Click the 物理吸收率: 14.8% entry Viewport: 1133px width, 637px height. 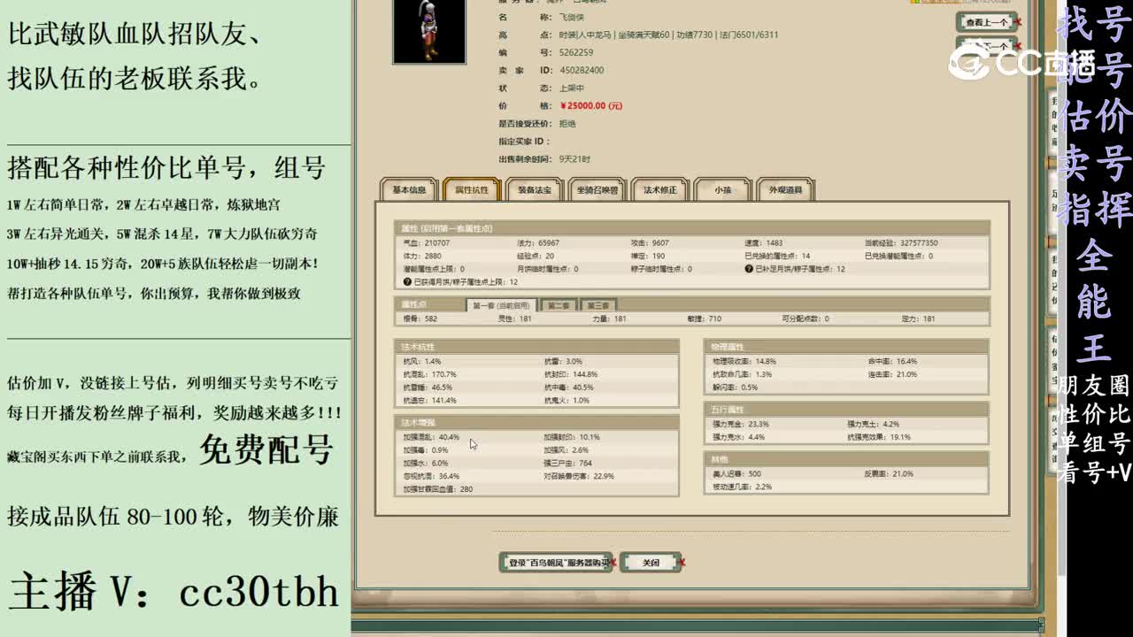pos(744,361)
